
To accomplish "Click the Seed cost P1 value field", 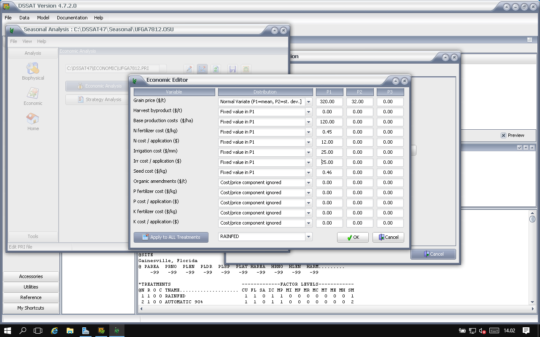I will pyautogui.click(x=329, y=172).
